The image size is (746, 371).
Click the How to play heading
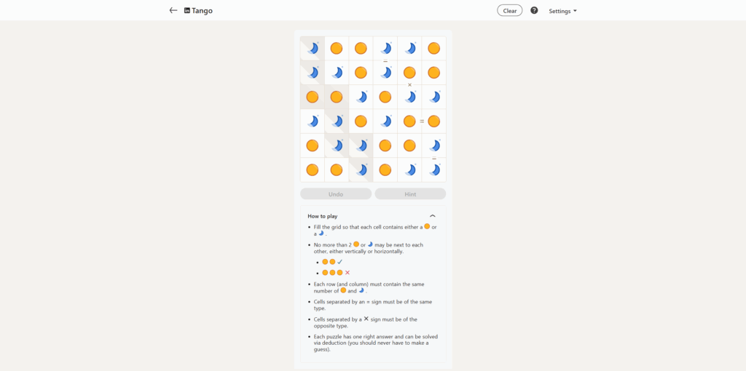323,216
